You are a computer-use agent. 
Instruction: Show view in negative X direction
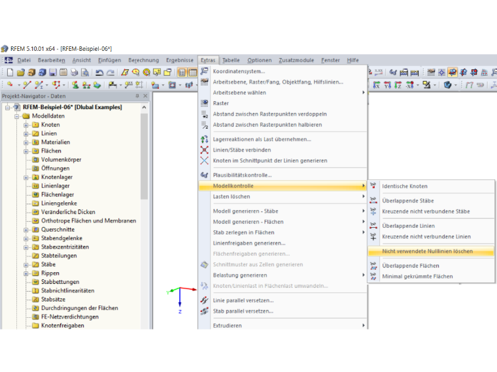point(409,85)
